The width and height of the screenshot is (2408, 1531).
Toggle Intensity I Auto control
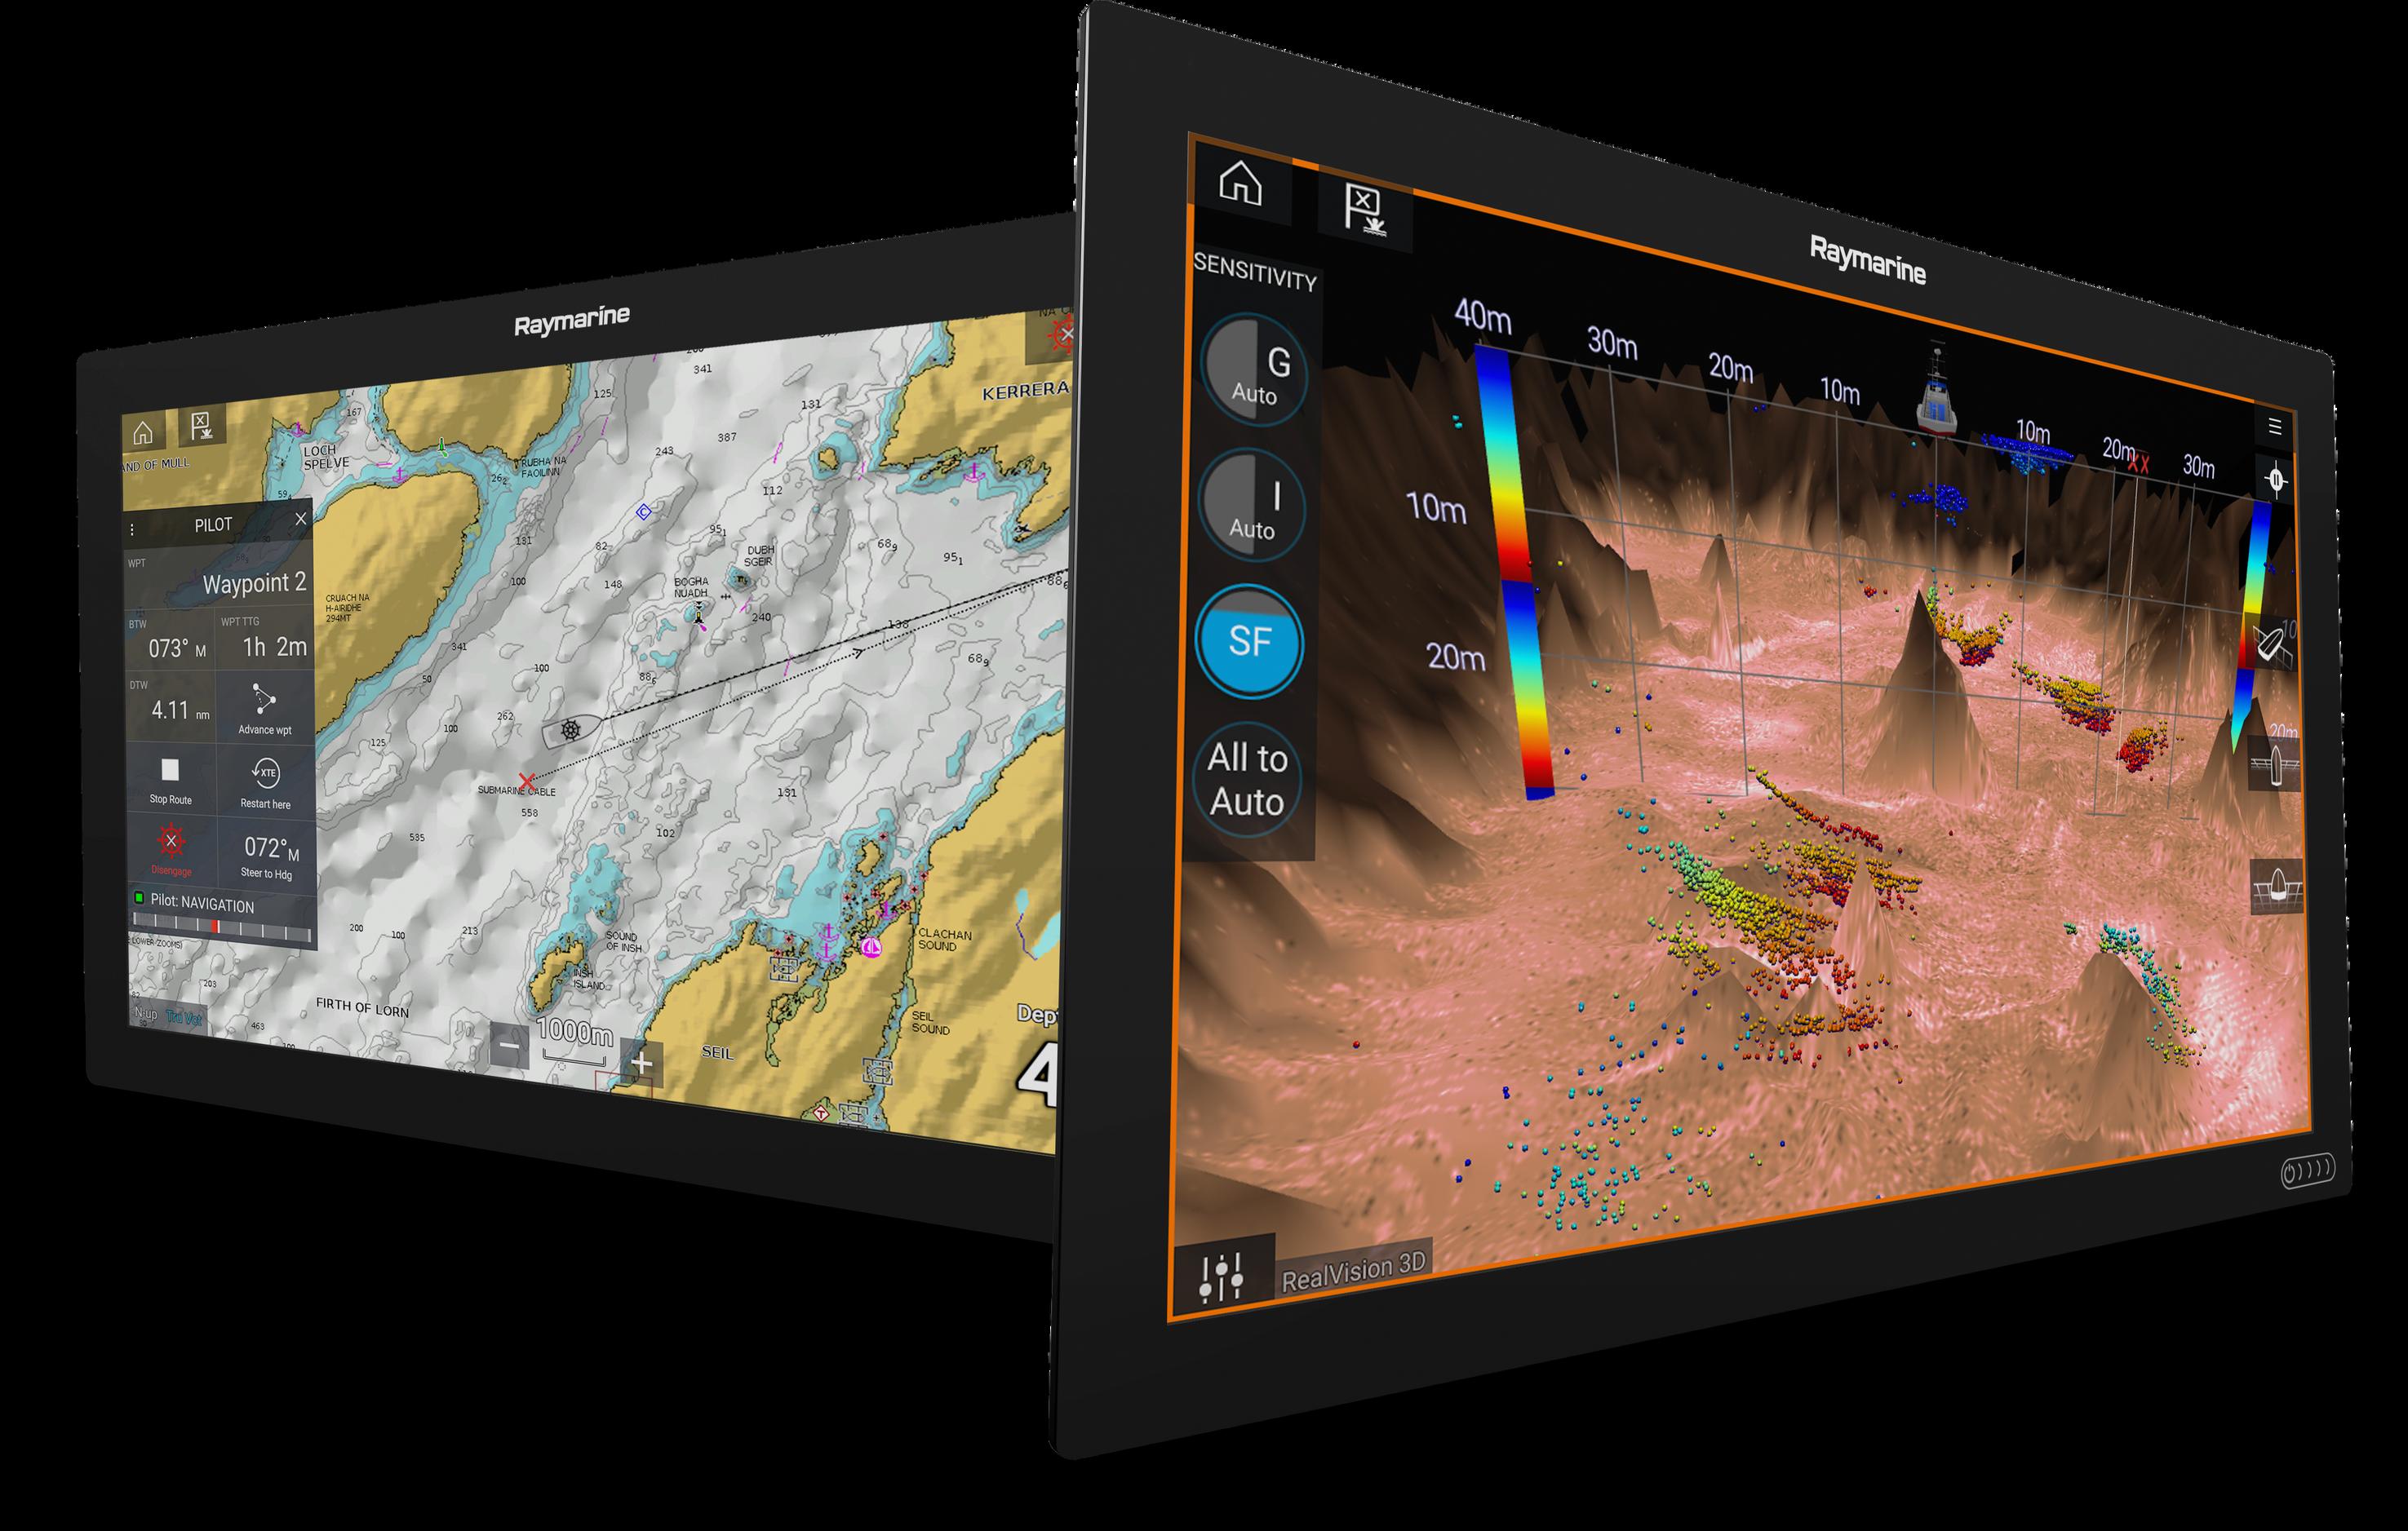[x=1251, y=507]
